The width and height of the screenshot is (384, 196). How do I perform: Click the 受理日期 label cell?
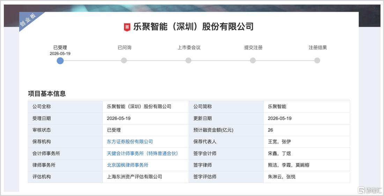(65, 119)
